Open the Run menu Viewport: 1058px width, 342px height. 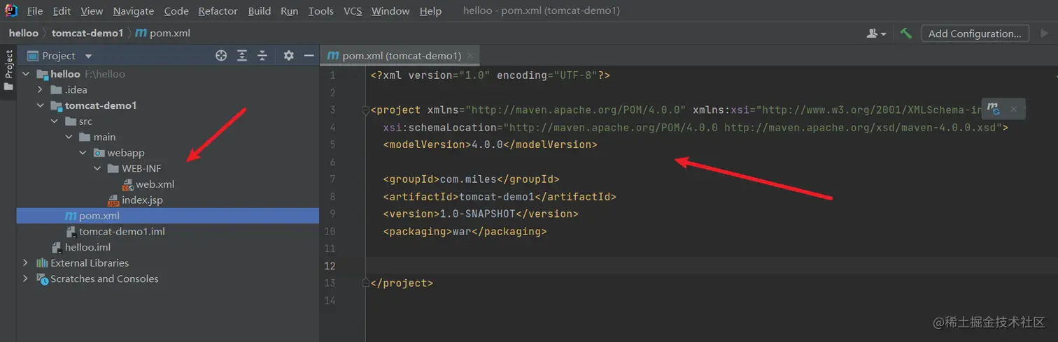click(289, 11)
